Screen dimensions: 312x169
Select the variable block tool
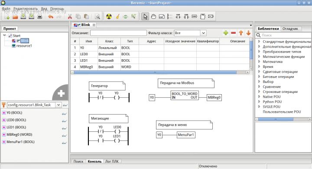click(x=195, y=17)
